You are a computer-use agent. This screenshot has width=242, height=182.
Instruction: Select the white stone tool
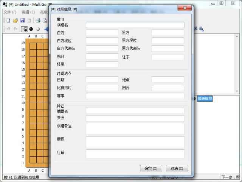coord(38,29)
